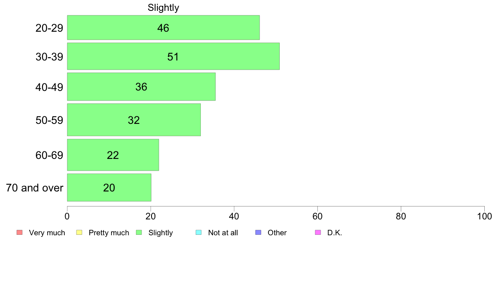Click the 100 tick on x-axis
The width and height of the screenshot is (496, 307).
[484, 216]
